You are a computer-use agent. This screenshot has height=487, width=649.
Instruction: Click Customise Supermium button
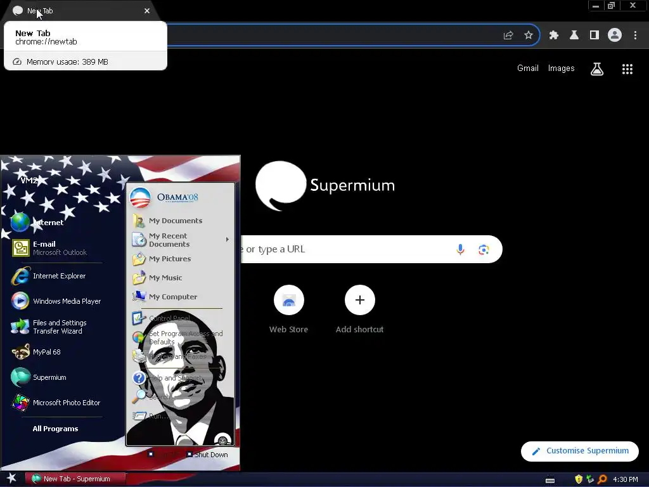(579, 451)
